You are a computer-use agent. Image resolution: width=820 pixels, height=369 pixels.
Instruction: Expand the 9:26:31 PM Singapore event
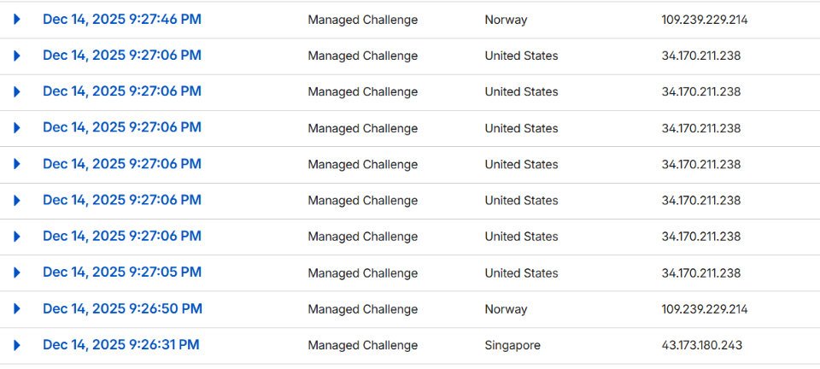(x=16, y=345)
